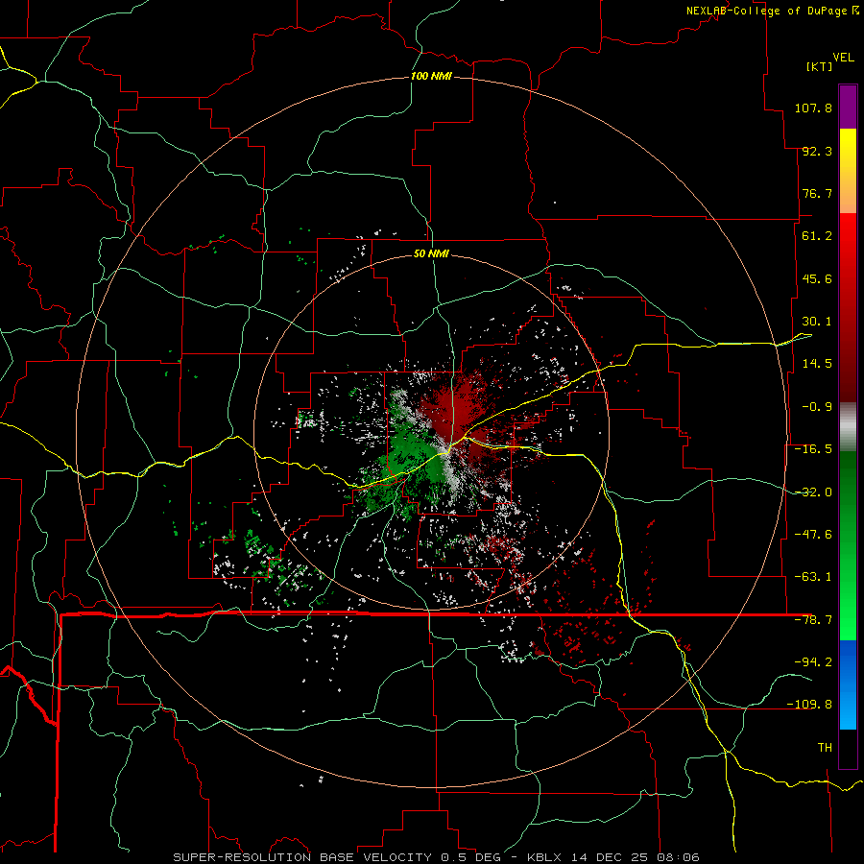Pick the green segment of the color bar
The image size is (864, 864).
pos(848,545)
